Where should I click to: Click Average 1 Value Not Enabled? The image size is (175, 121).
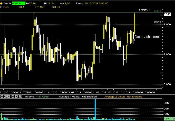pos(78,97)
